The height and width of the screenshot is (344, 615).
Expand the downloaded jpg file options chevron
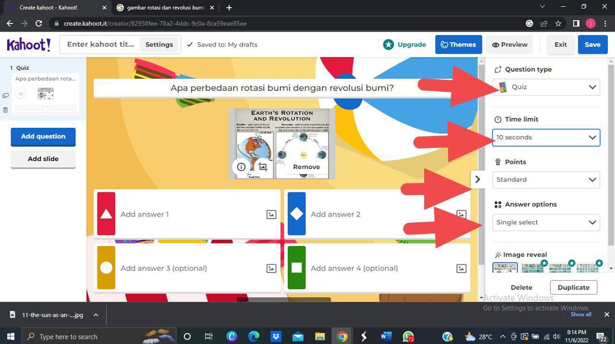click(x=96, y=315)
